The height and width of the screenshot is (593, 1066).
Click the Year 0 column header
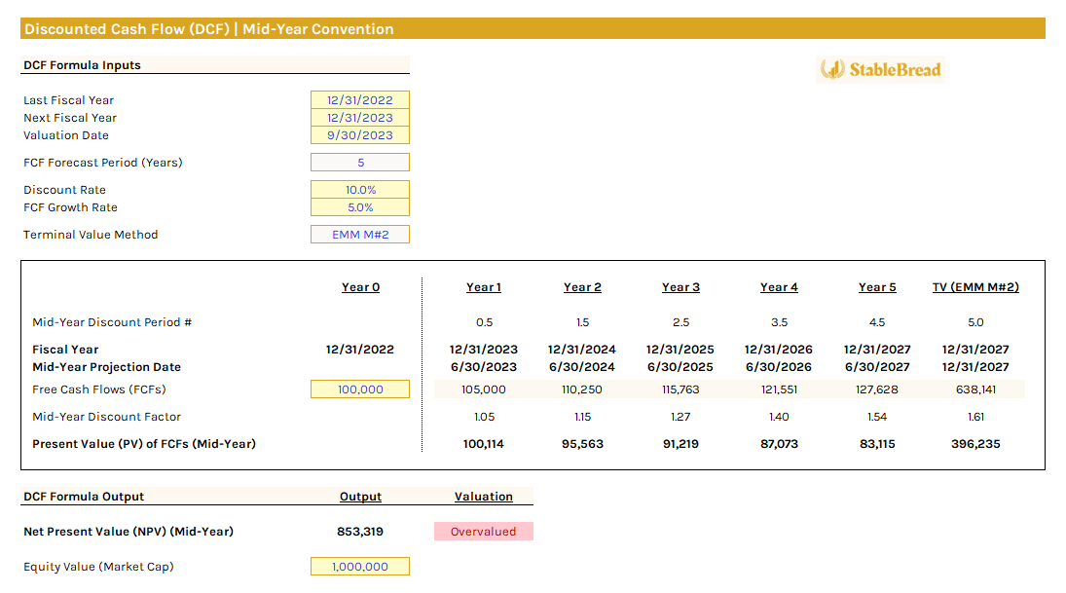359,286
